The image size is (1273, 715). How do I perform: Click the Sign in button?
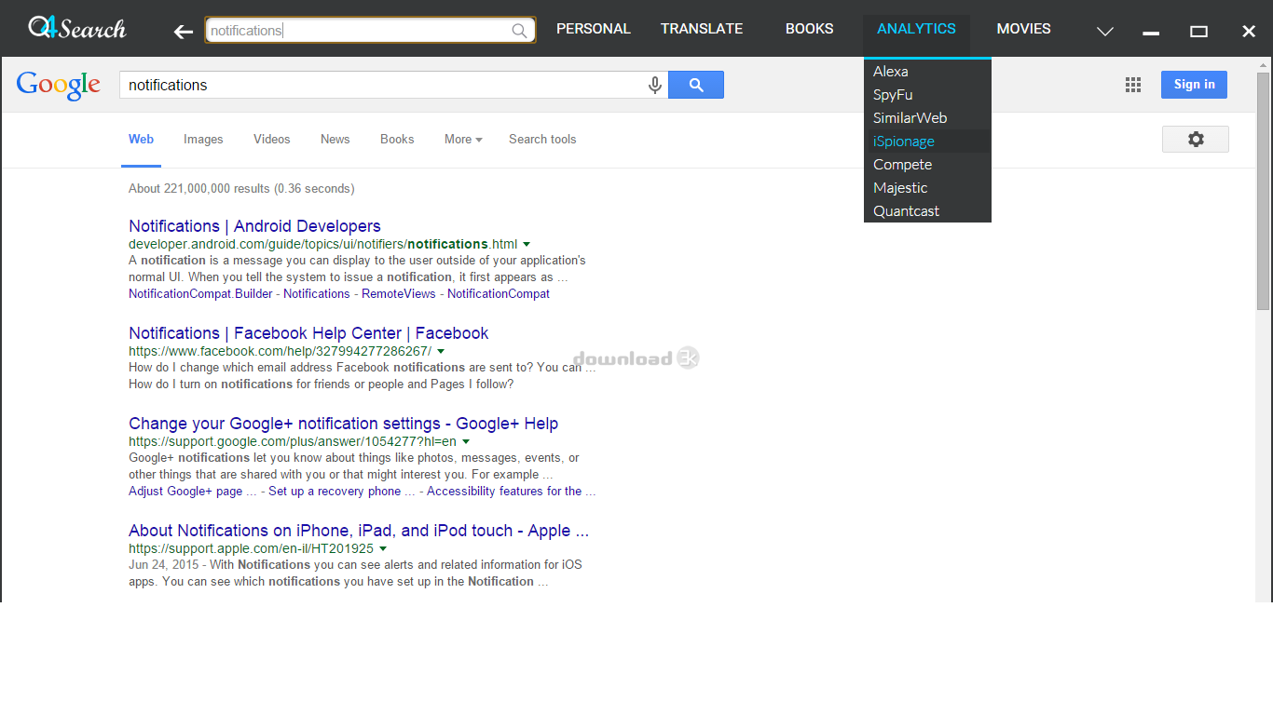pos(1194,85)
